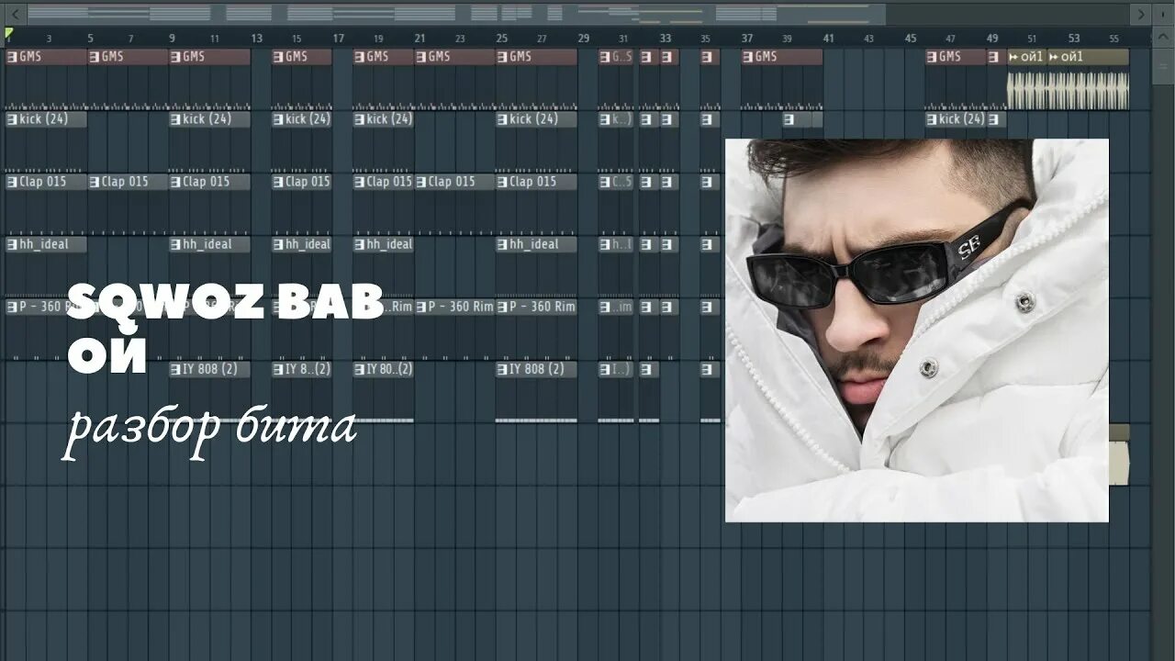The width and height of the screenshot is (1175, 661).
Task: Click bar 45 on the timeline ruler
Action: pos(911,38)
